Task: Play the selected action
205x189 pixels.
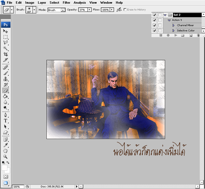Action: (176, 35)
